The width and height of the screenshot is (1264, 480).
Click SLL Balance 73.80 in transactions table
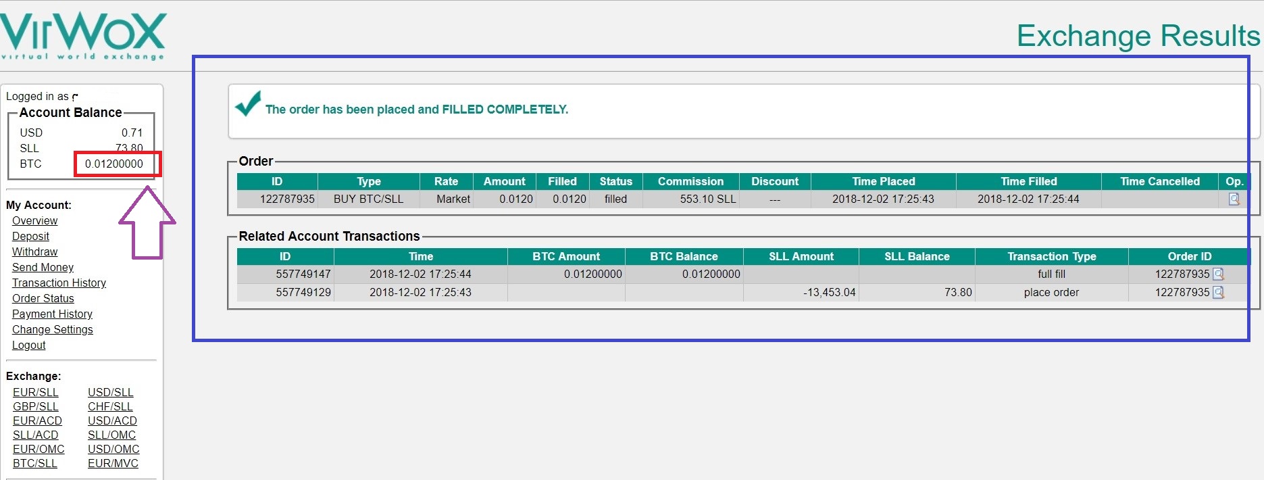958,292
